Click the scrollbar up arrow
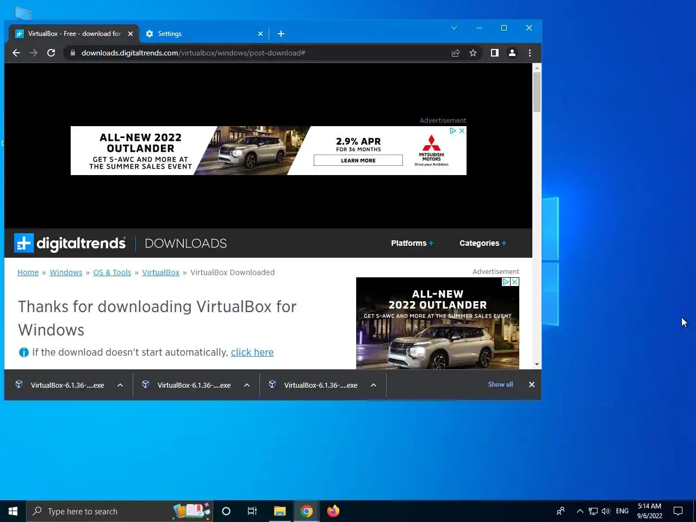The height and width of the screenshot is (522, 696). (537, 68)
